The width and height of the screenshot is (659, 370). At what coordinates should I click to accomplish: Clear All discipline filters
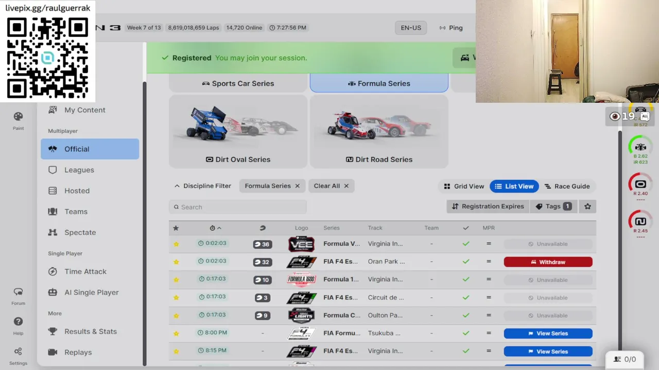331,186
